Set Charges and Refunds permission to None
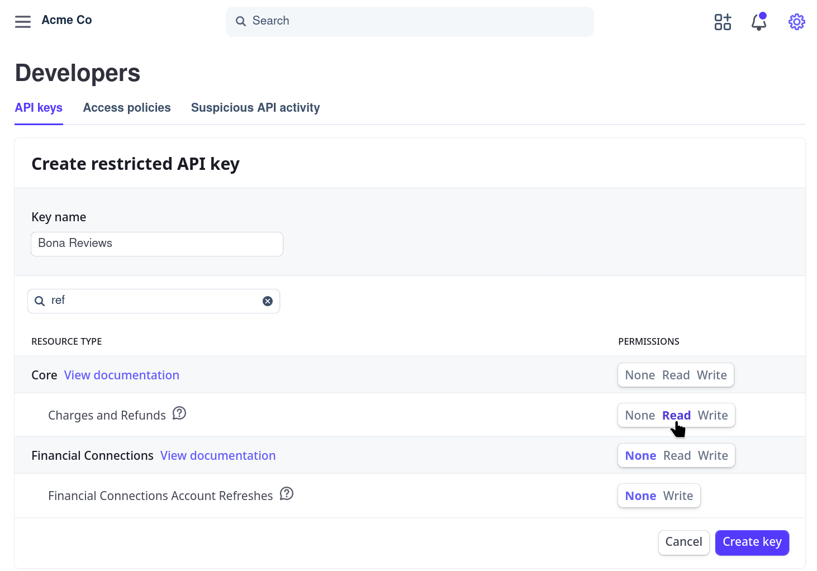The width and height of the screenshot is (817, 571). [x=640, y=415]
